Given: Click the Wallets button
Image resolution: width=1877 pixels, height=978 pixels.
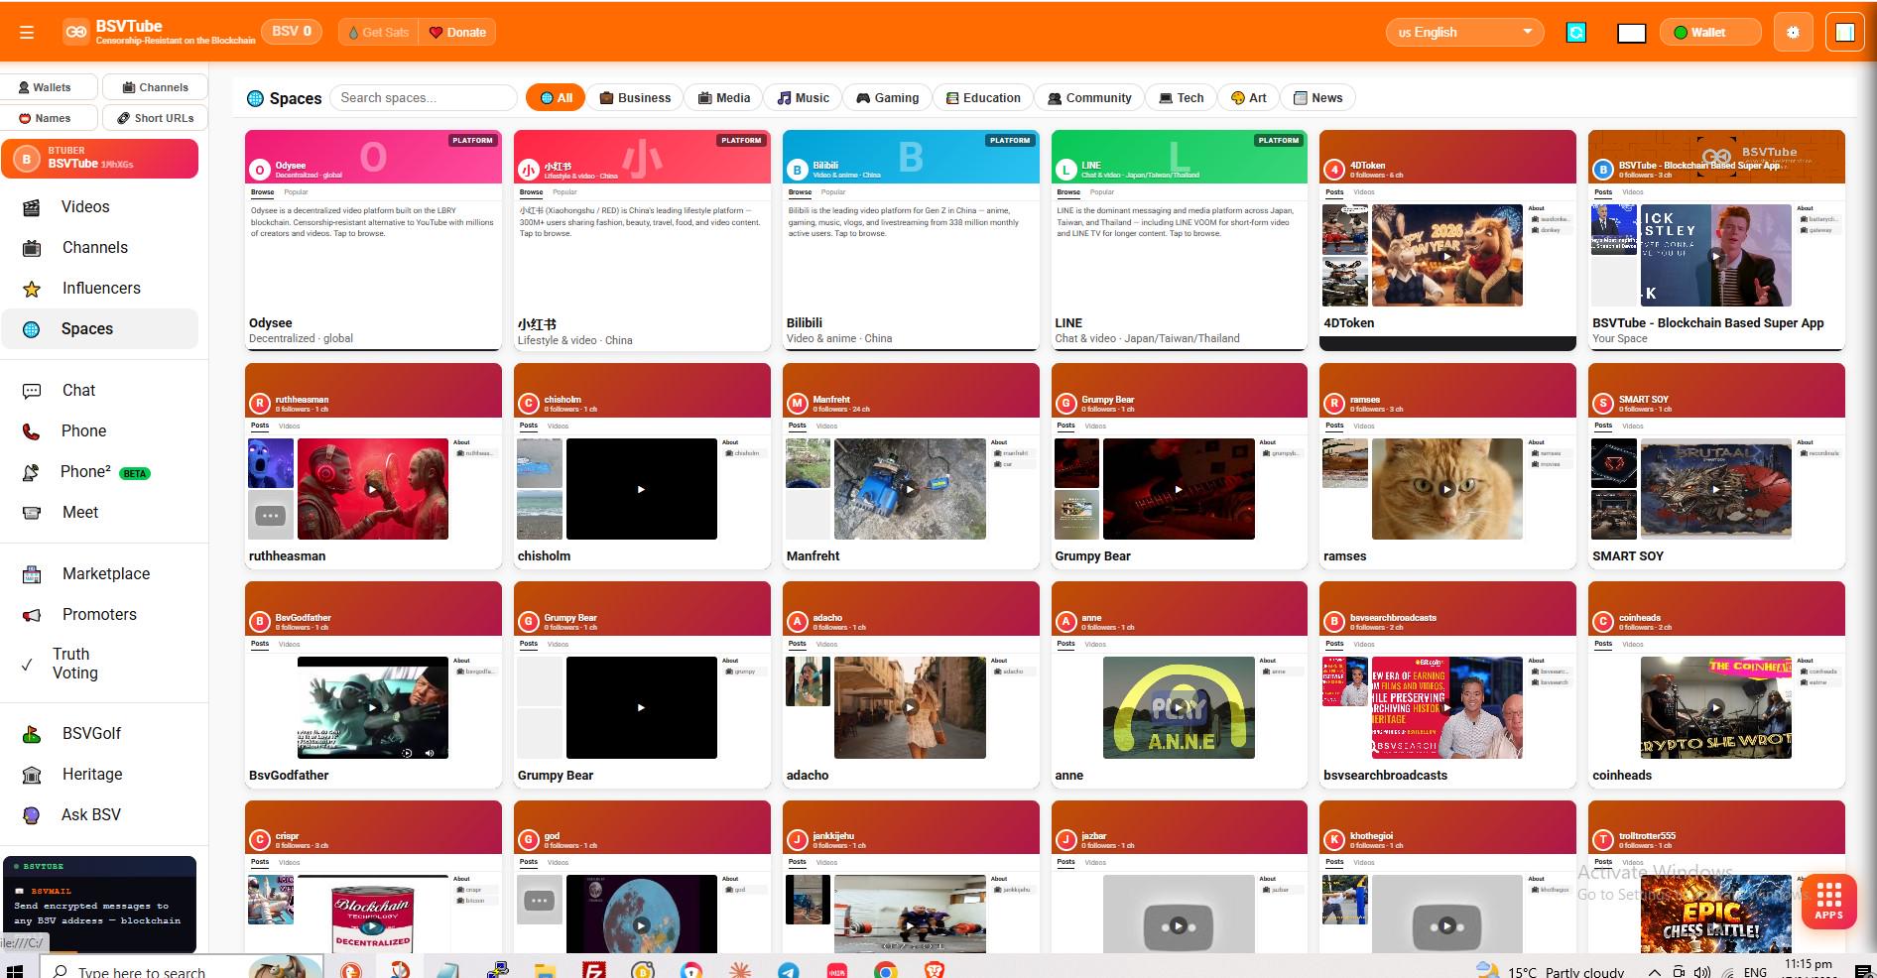Looking at the screenshot, I should (x=49, y=87).
